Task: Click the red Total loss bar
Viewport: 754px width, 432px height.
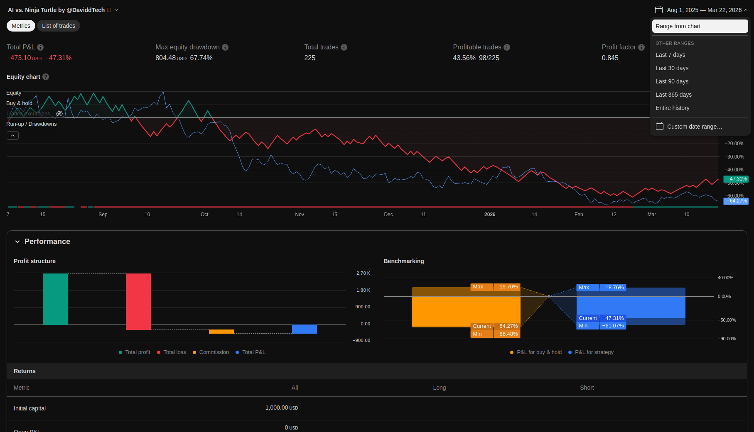Action: [138, 301]
